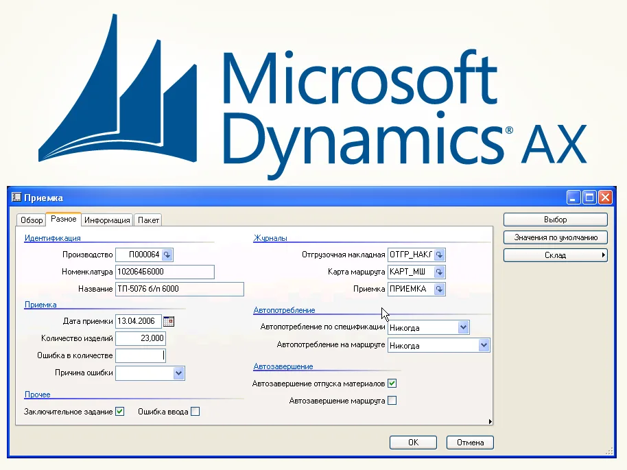Open Автопотребление по спецификации dropdown
The height and width of the screenshot is (470, 627).
[x=463, y=327]
